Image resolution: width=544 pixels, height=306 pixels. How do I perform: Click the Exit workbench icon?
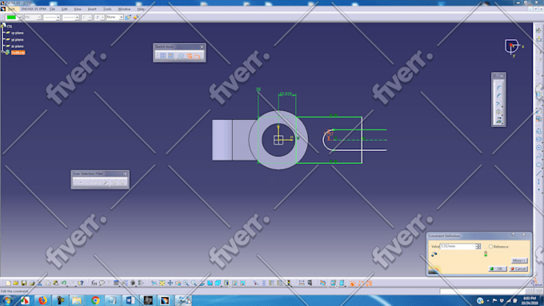point(538,39)
